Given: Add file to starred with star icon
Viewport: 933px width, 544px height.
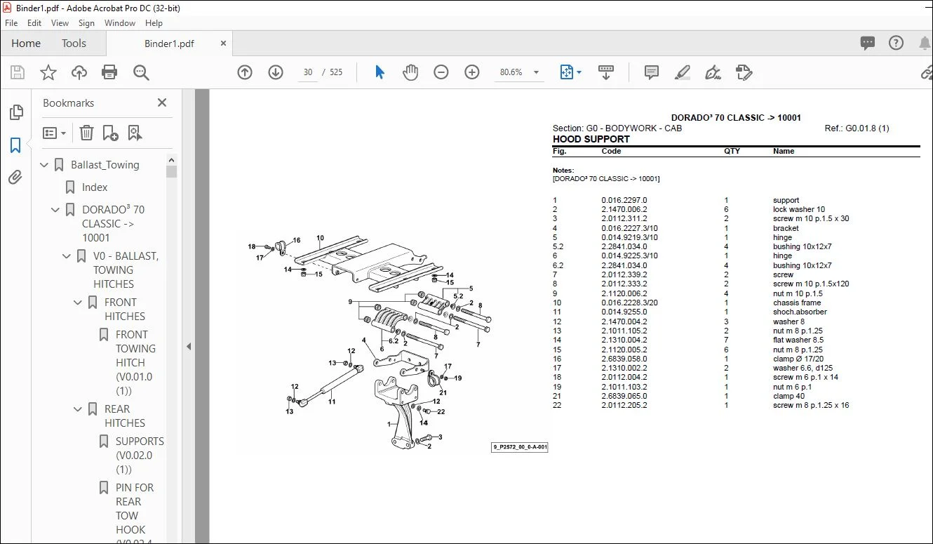Looking at the screenshot, I should click(48, 72).
